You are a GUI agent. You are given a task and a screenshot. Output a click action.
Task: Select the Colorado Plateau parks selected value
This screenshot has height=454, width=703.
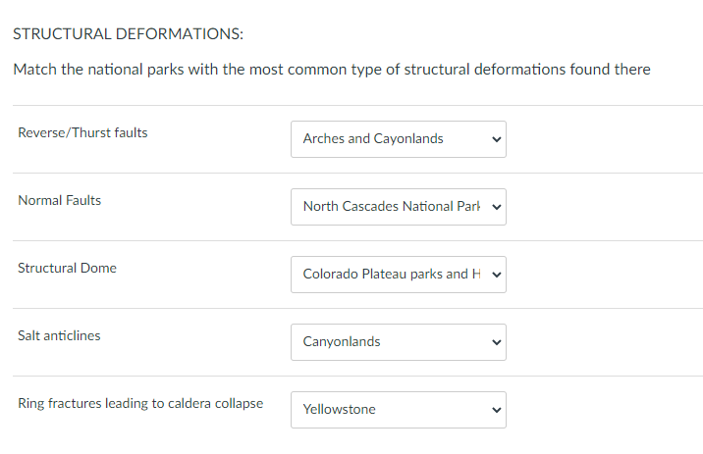point(391,275)
